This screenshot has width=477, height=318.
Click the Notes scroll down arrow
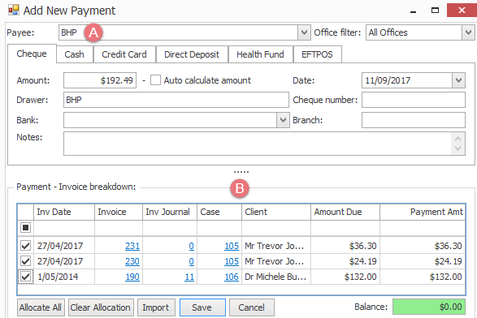click(457, 148)
